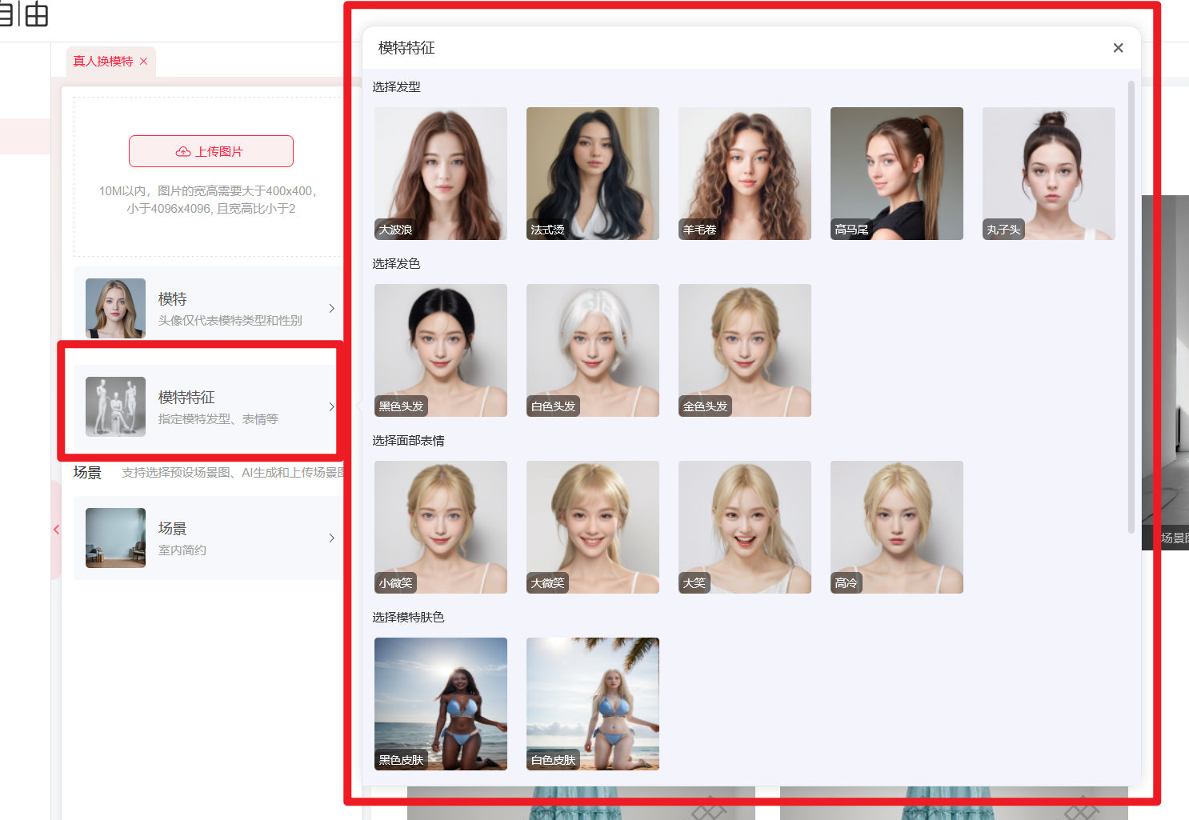Pick the 大笑 facial expression
The image size is (1189, 820).
[x=745, y=527]
